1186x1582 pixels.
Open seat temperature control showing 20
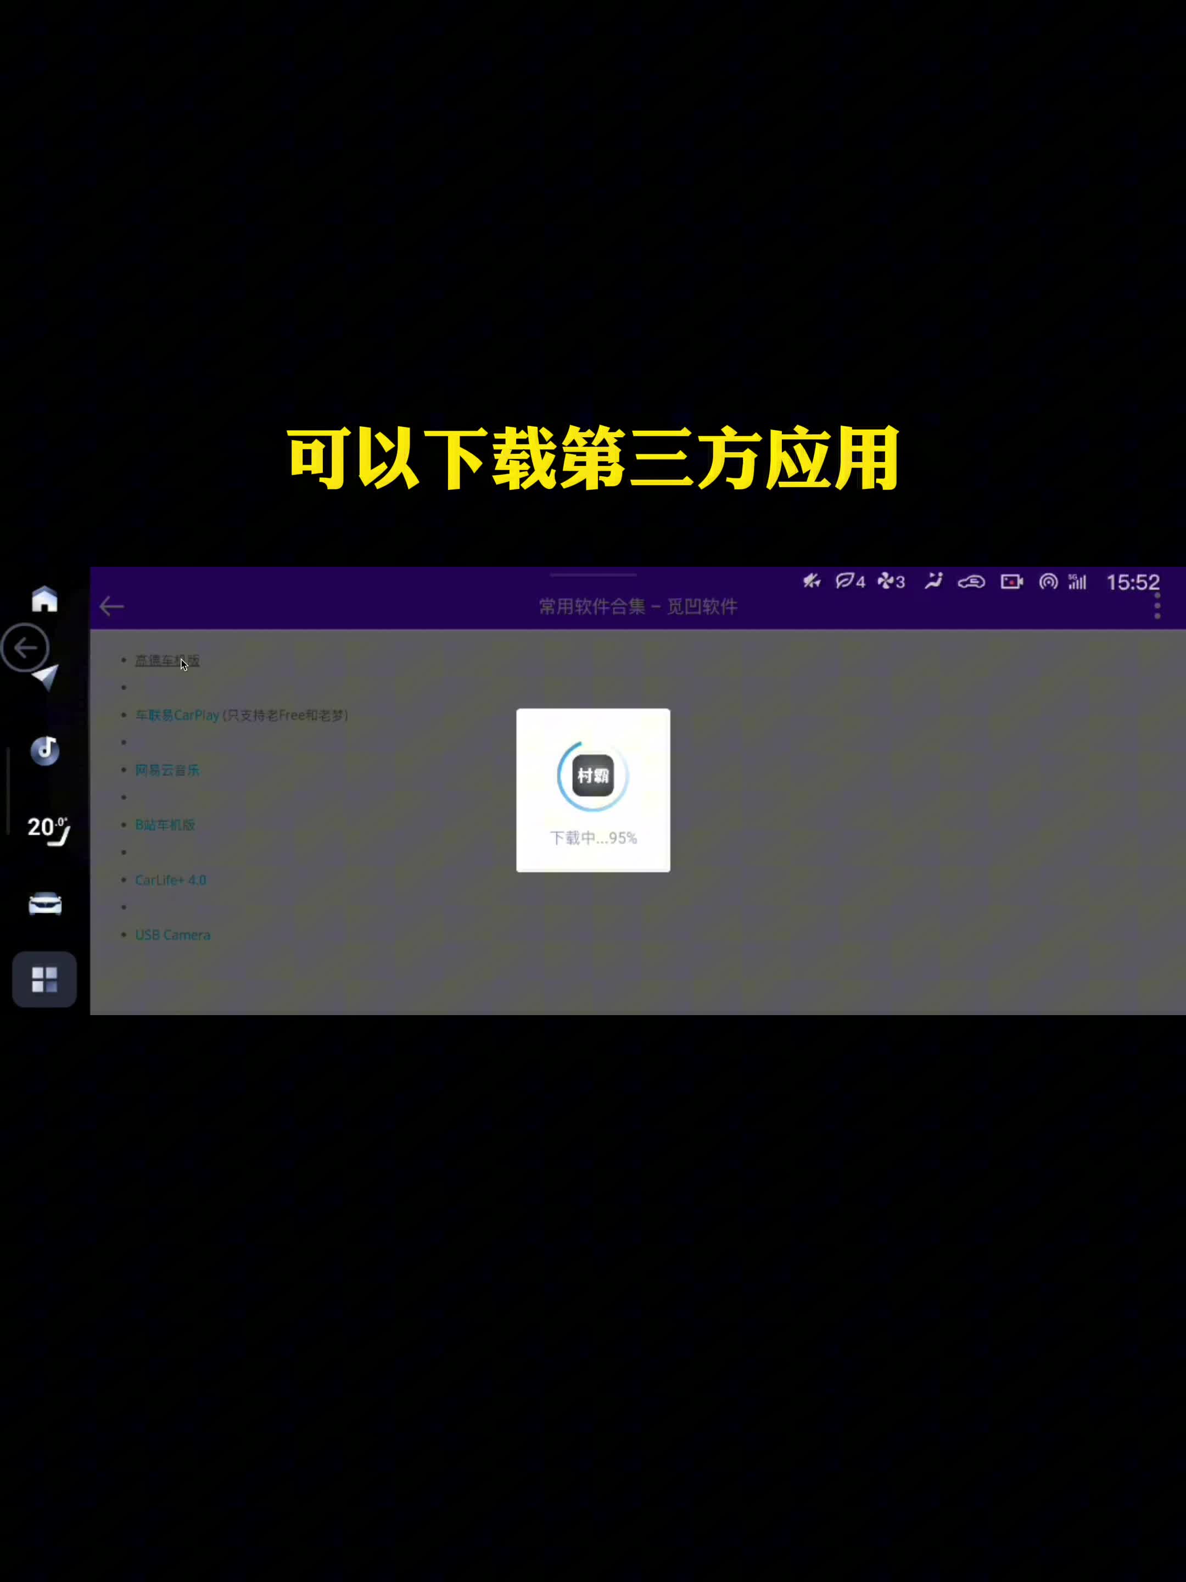[47, 829]
